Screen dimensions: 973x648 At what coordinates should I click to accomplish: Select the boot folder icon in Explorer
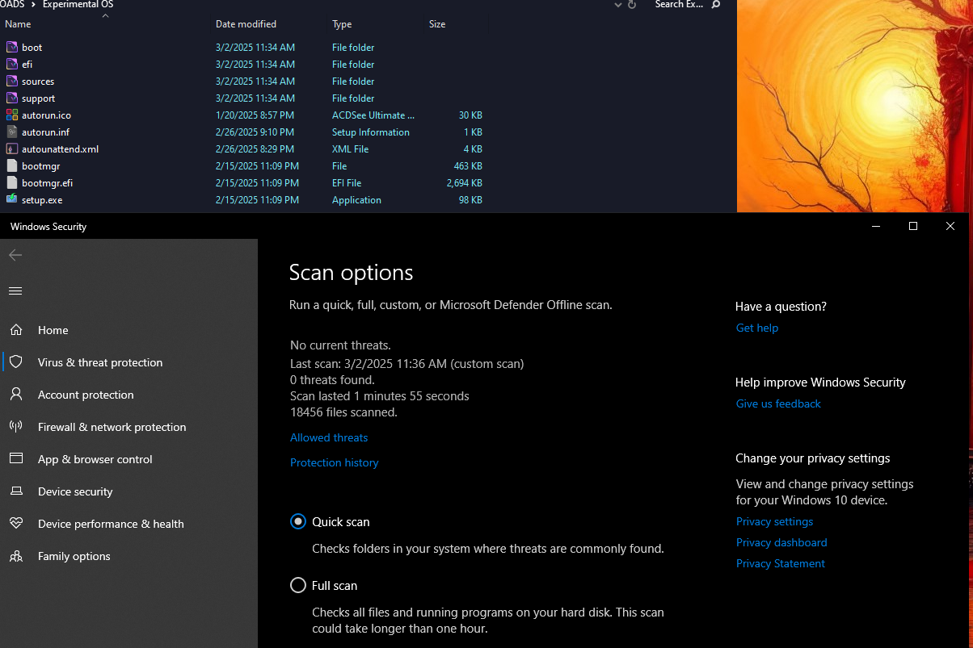[x=11, y=48]
